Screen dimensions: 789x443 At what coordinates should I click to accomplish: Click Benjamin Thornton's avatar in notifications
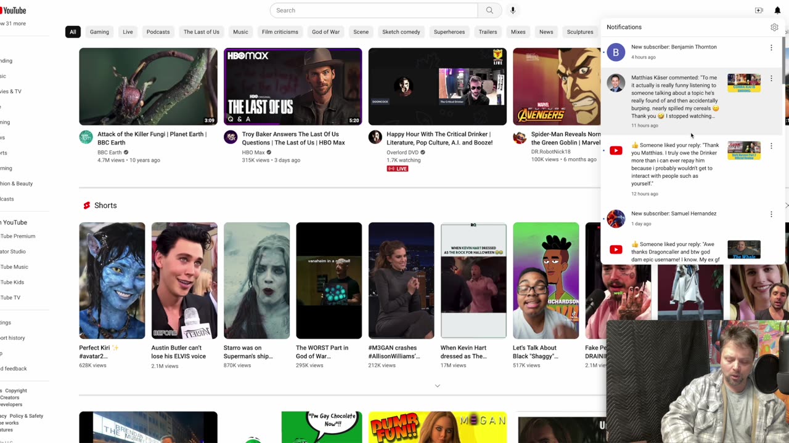pyautogui.click(x=616, y=52)
